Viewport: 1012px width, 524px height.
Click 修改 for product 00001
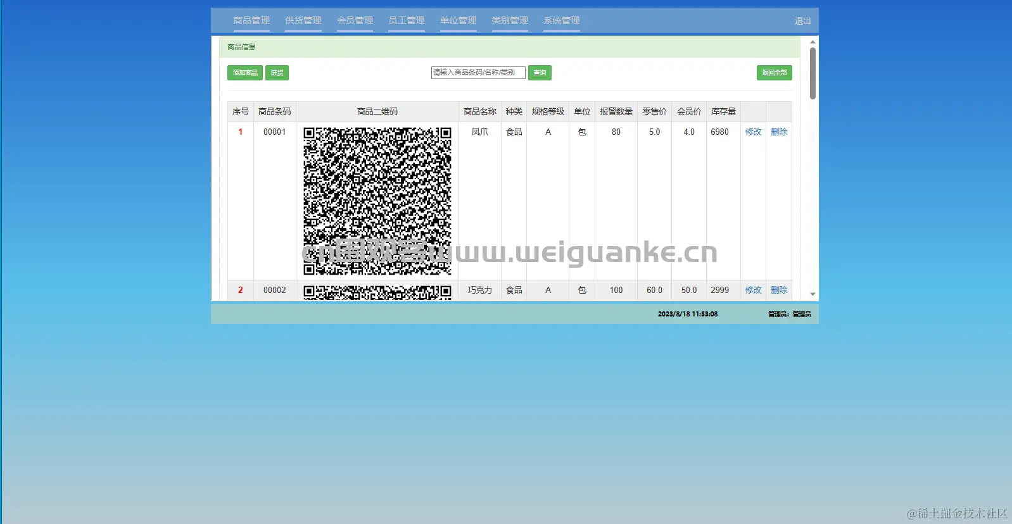click(753, 132)
